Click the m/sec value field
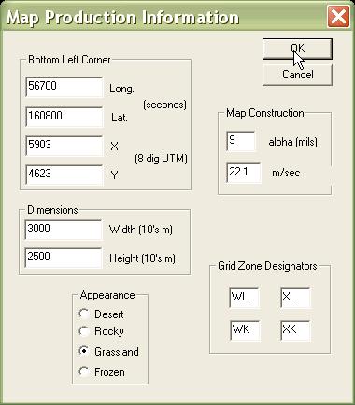This screenshot has width=355, height=405. 244,173
